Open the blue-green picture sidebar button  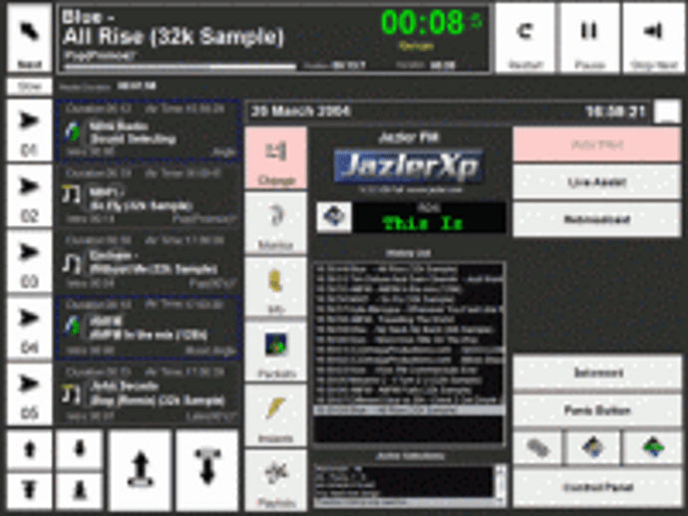point(275,352)
